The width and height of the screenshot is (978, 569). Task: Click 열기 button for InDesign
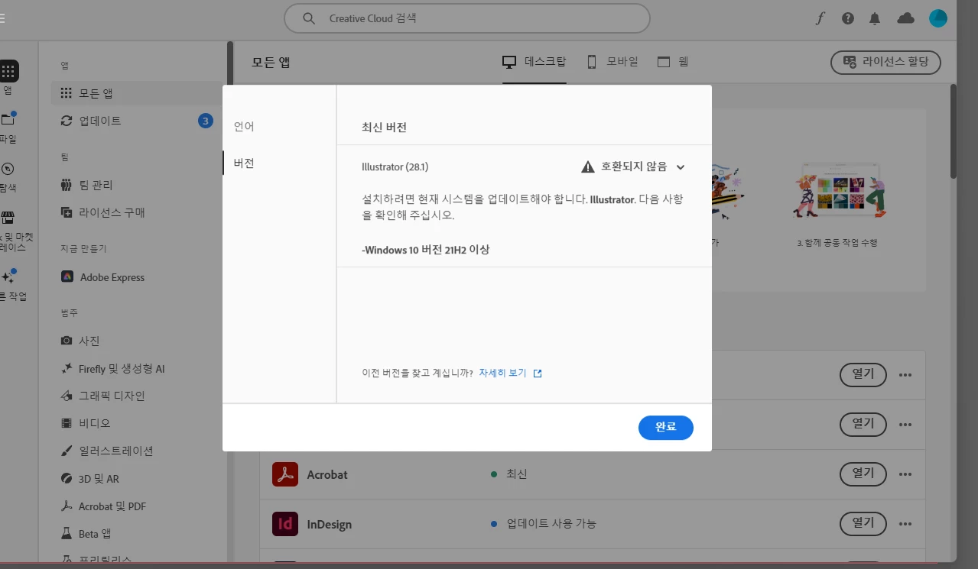863,524
